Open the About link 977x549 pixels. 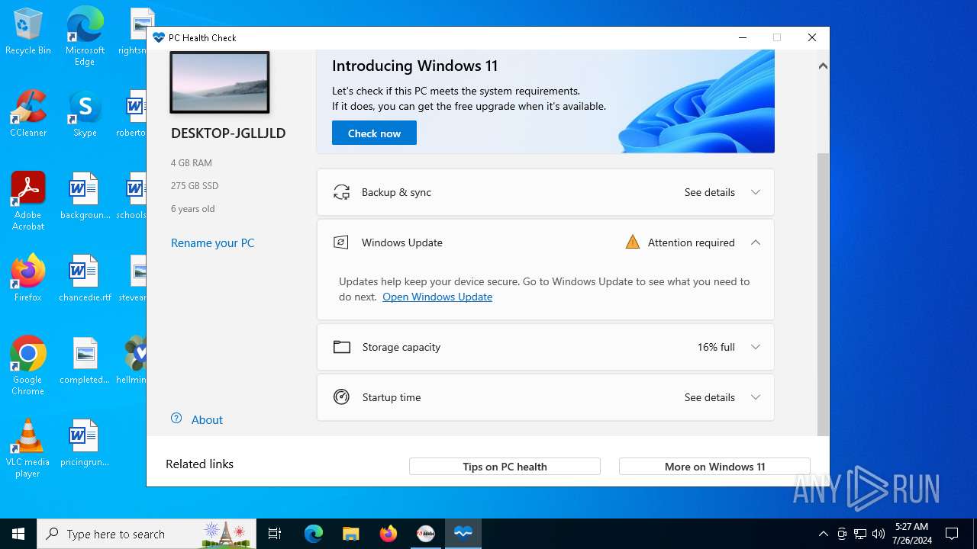click(x=207, y=420)
